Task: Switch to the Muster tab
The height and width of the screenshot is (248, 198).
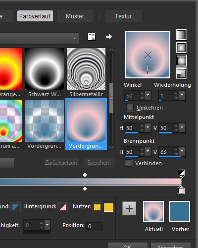Action: point(75,16)
